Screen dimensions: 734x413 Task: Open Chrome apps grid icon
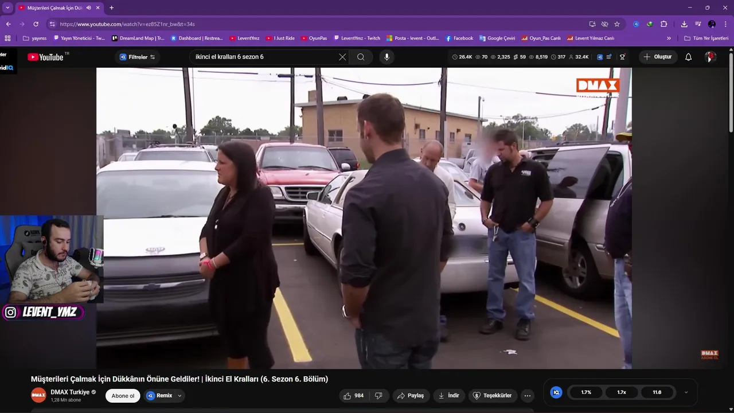7,38
